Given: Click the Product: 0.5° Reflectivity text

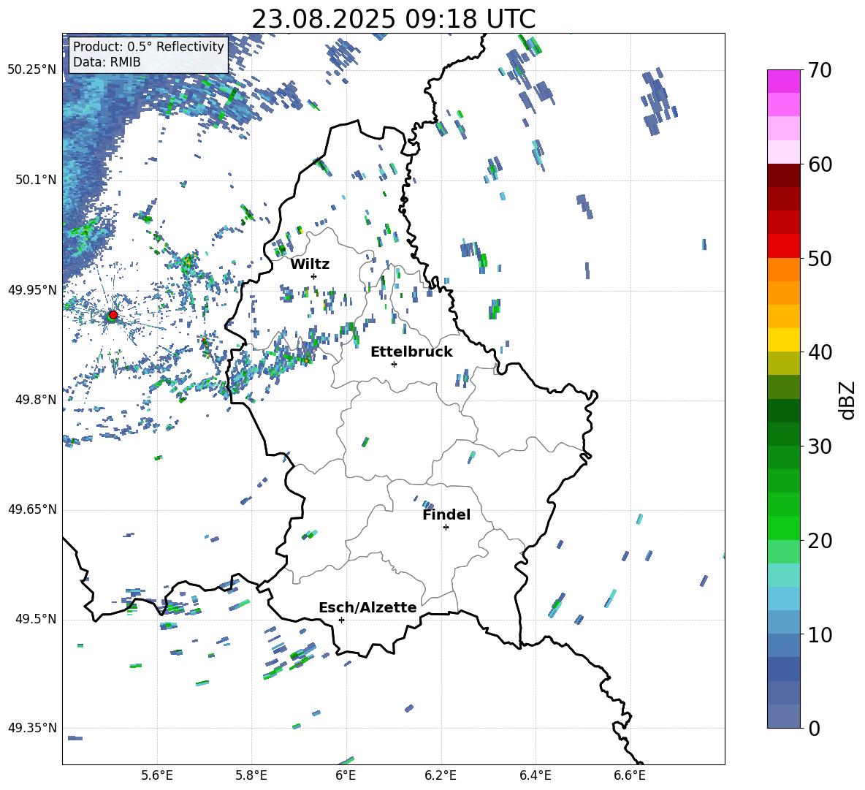Looking at the screenshot, I should [x=148, y=46].
